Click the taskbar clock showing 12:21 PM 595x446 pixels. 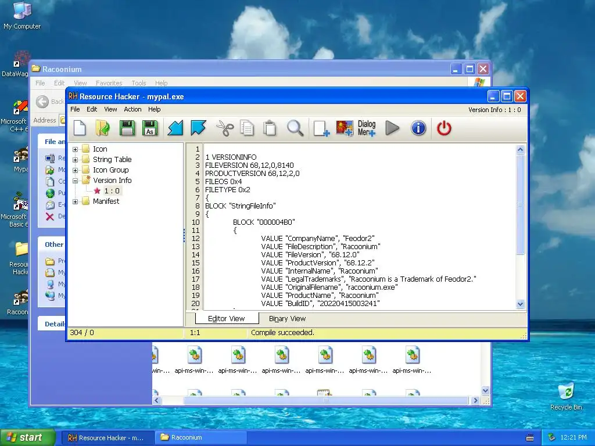(x=573, y=437)
